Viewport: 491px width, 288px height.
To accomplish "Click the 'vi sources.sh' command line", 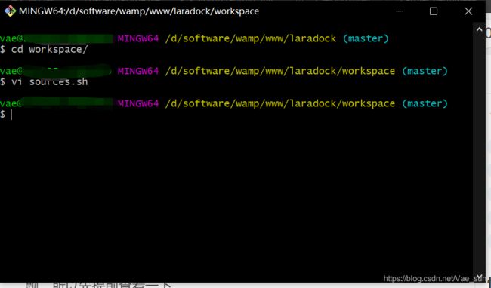I will pyautogui.click(x=44, y=82).
